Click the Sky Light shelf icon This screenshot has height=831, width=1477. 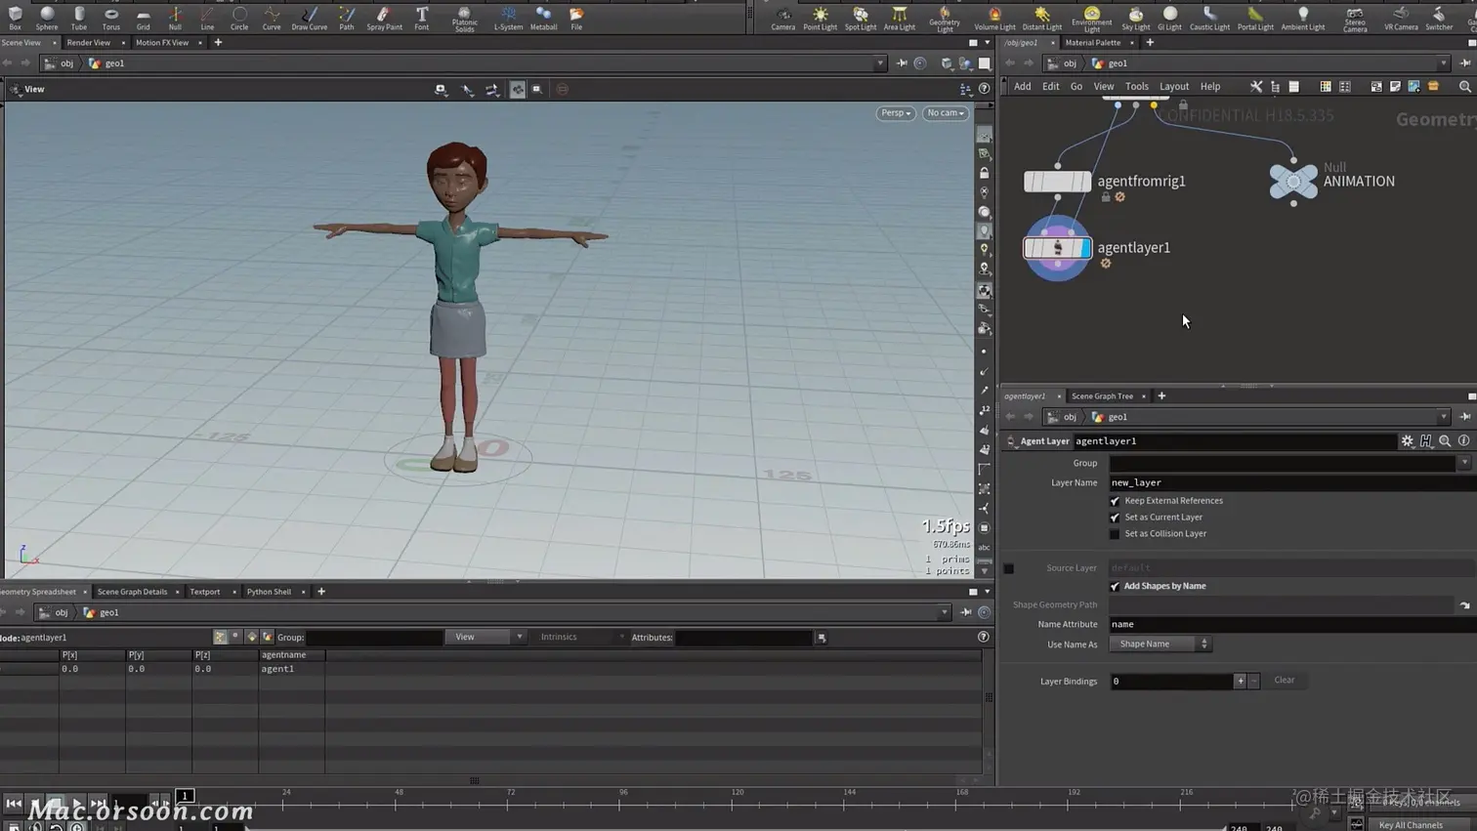1135,17
